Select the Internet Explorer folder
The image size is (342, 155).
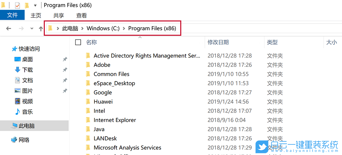[115, 120]
